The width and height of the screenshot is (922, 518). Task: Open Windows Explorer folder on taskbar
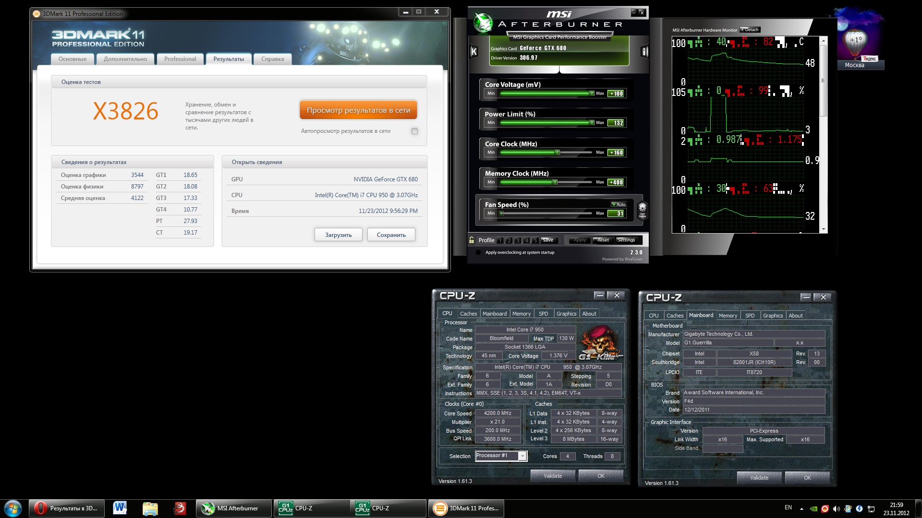click(x=150, y=508)
